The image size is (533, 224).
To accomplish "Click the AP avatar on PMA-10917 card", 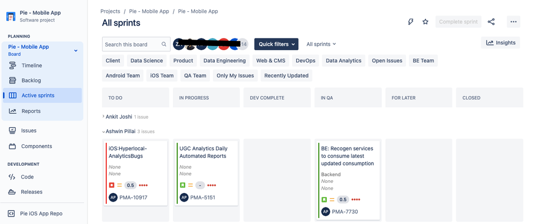I will point(113,197).
